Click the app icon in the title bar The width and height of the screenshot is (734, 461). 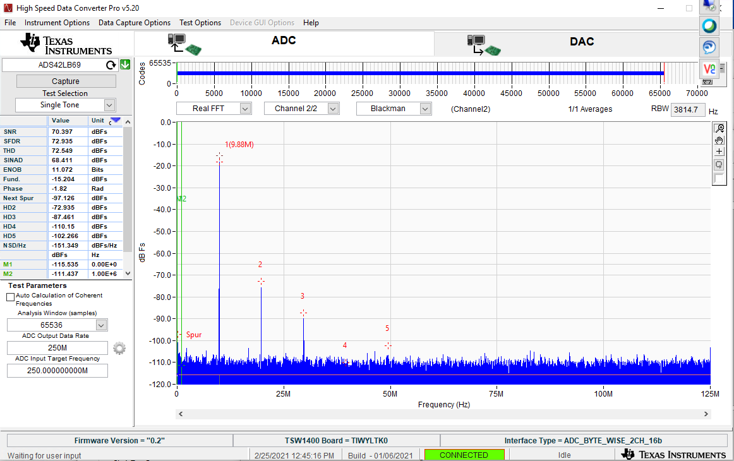click(8, 8)
